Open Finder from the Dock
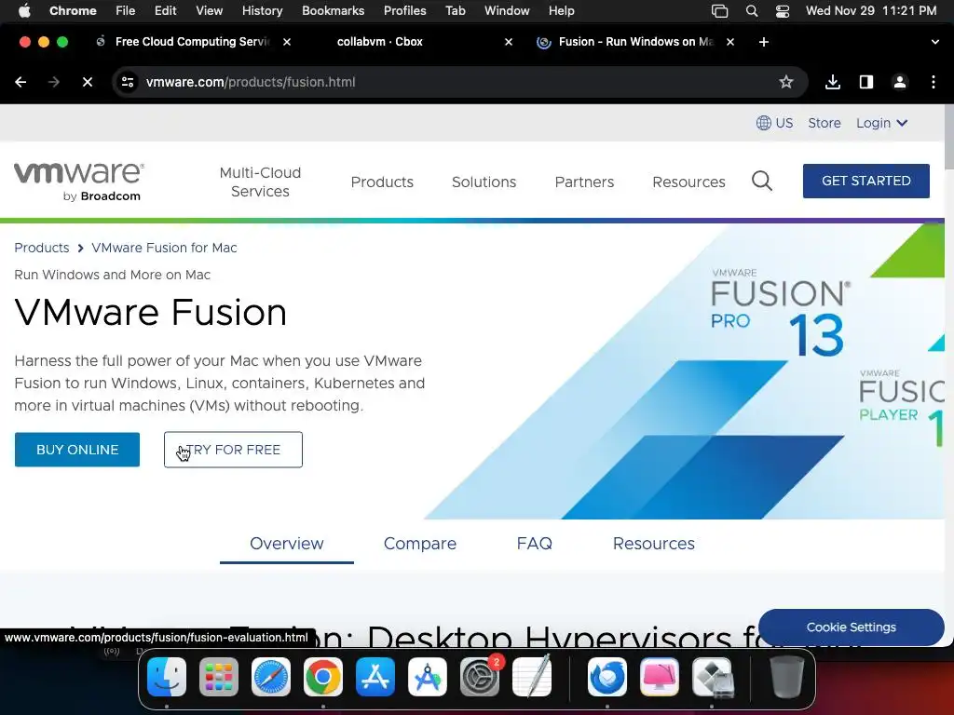The width and height of the screenshot is (954, 715). pos(167,676)
